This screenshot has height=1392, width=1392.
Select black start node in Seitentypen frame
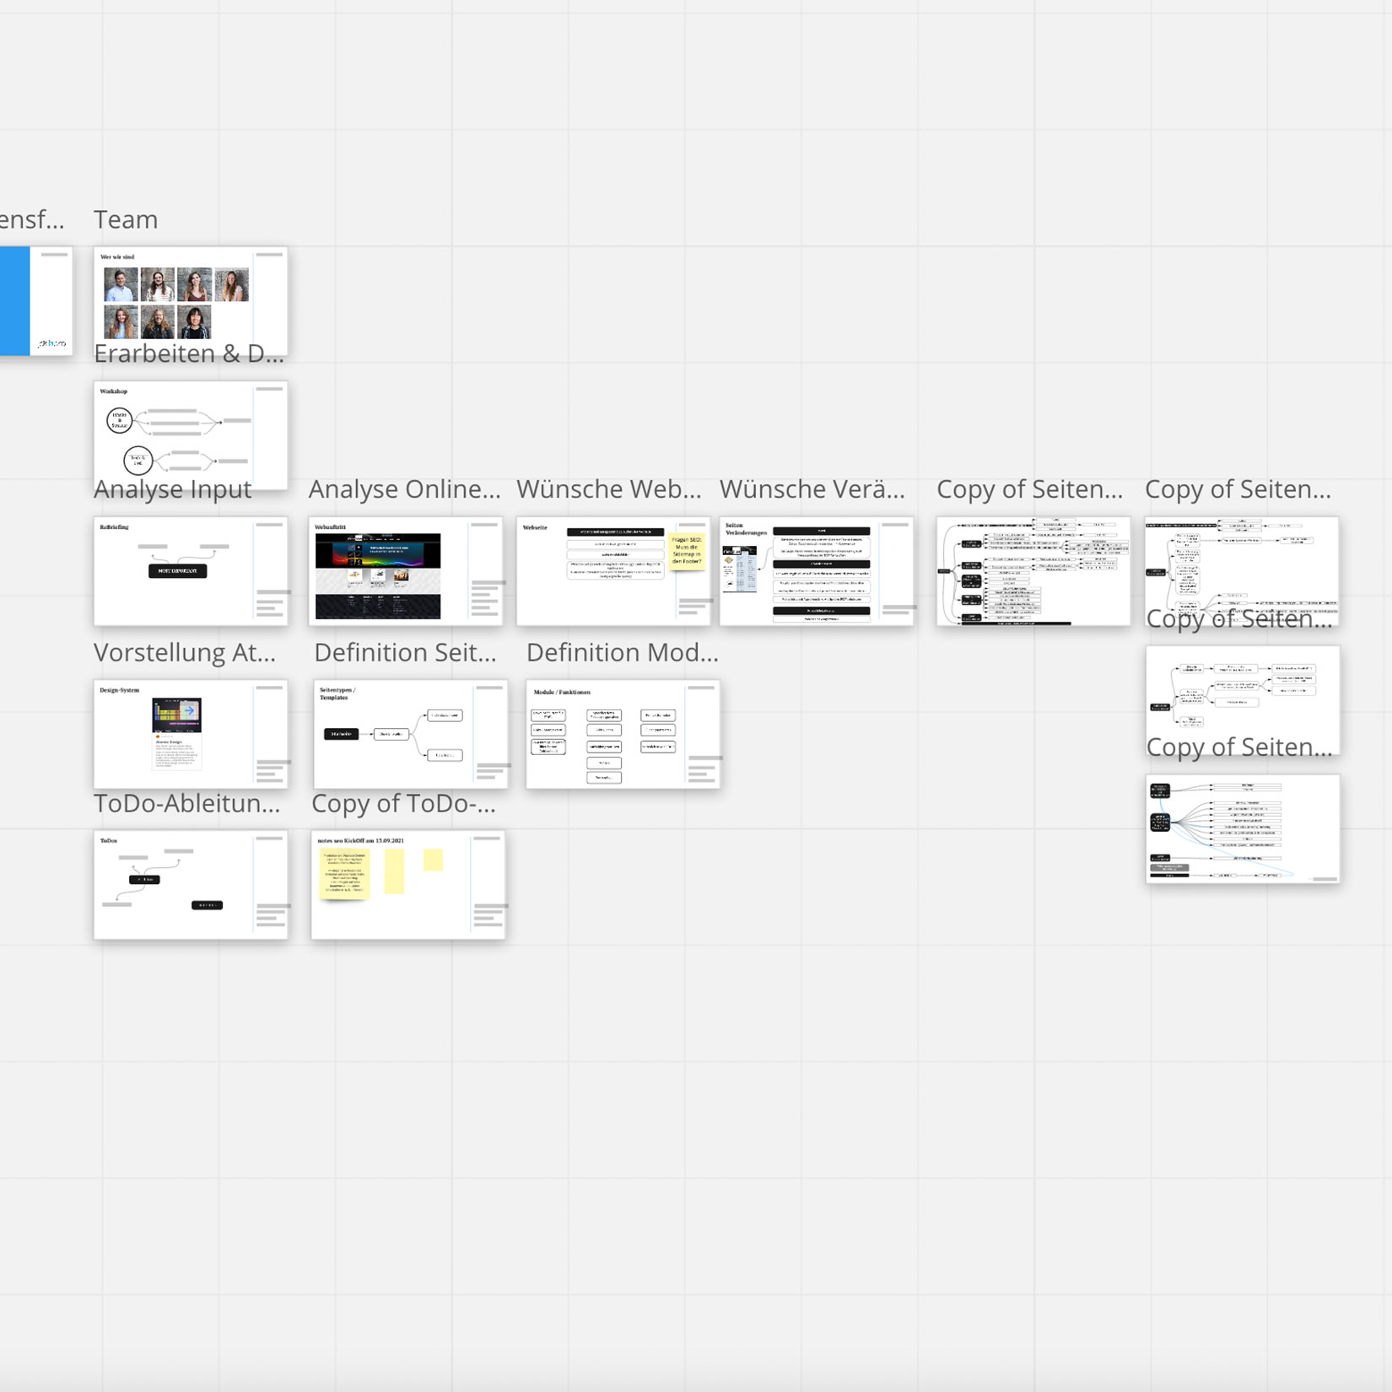pyautogui.click(x=341, y=734)
